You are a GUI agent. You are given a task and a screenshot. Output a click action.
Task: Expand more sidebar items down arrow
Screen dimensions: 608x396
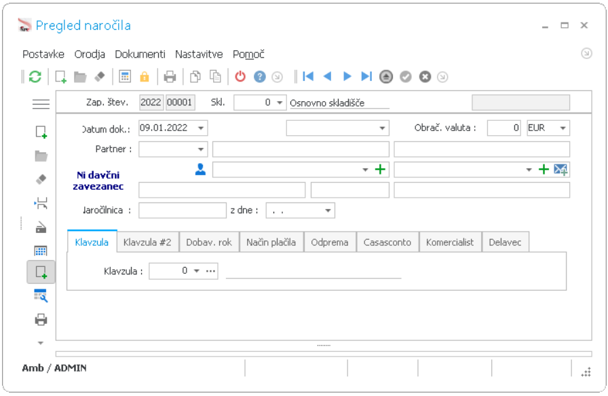pyautogui.click(x=41, y=343)
